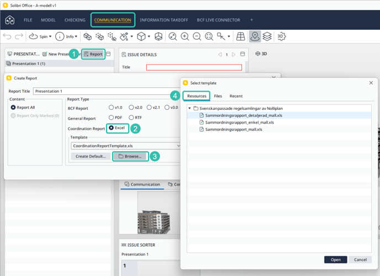
Task: Toggle the location marker icon
Action: click(x=255, y=36)
